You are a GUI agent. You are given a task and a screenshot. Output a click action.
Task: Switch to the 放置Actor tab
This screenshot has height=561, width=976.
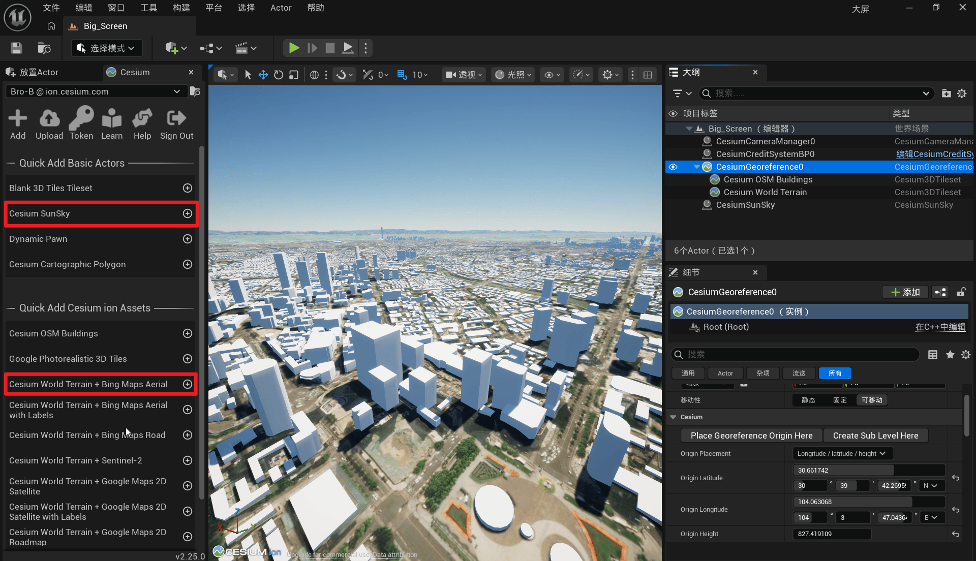coord(39,72)
